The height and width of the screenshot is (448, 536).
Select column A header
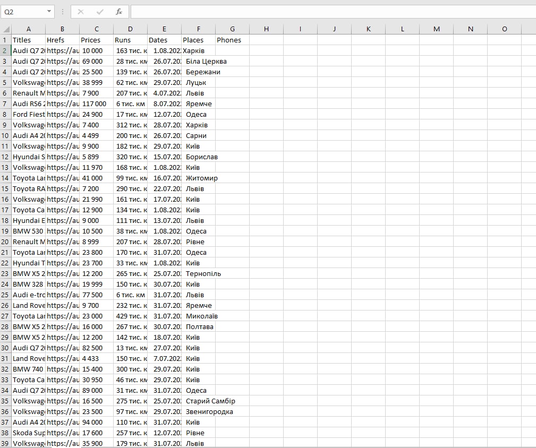pyautogui.click(x=28, y=29)
